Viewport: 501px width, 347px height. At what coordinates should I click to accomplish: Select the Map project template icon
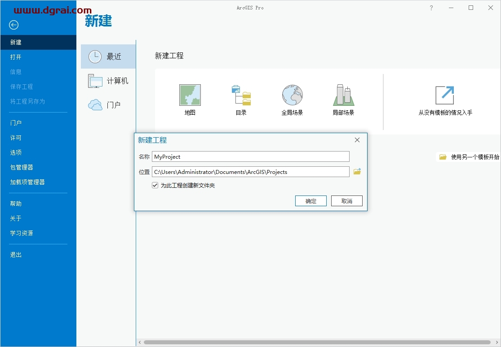190,95
